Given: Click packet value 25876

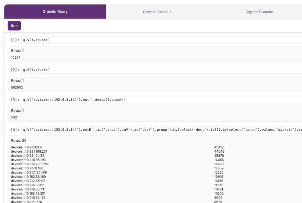Looking at the screenshot, I should coord(219,156).
